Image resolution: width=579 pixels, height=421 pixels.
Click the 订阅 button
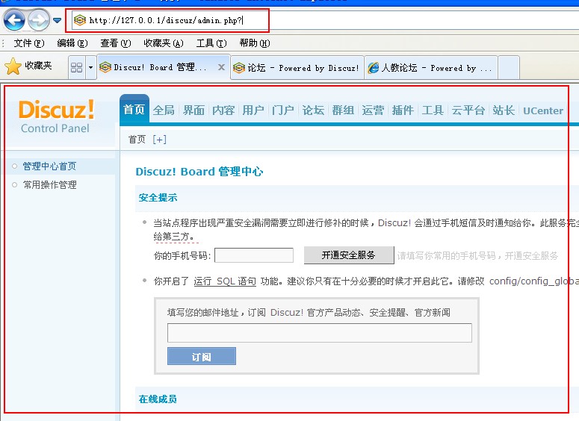(x=201, y=356)
